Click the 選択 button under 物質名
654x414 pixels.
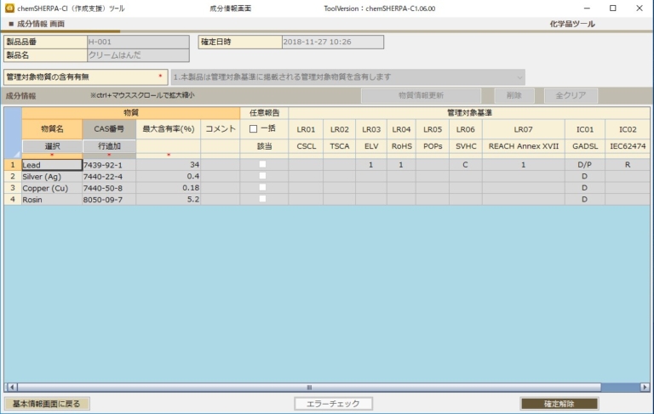click(52, 146)
